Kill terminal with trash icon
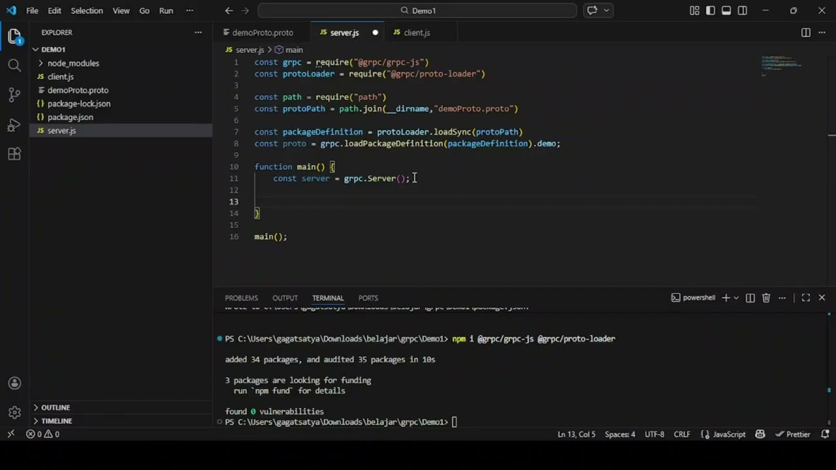Image resolution: width=836 pixels, height=470 pixels. (x=766, y=298)
